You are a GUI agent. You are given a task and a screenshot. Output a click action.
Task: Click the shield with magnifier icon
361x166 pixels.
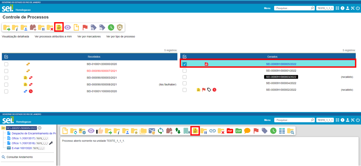click(x=120, y=28)
